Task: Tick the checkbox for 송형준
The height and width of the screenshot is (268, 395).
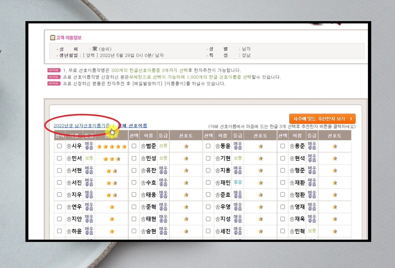Action: click(x=283, y=170)
